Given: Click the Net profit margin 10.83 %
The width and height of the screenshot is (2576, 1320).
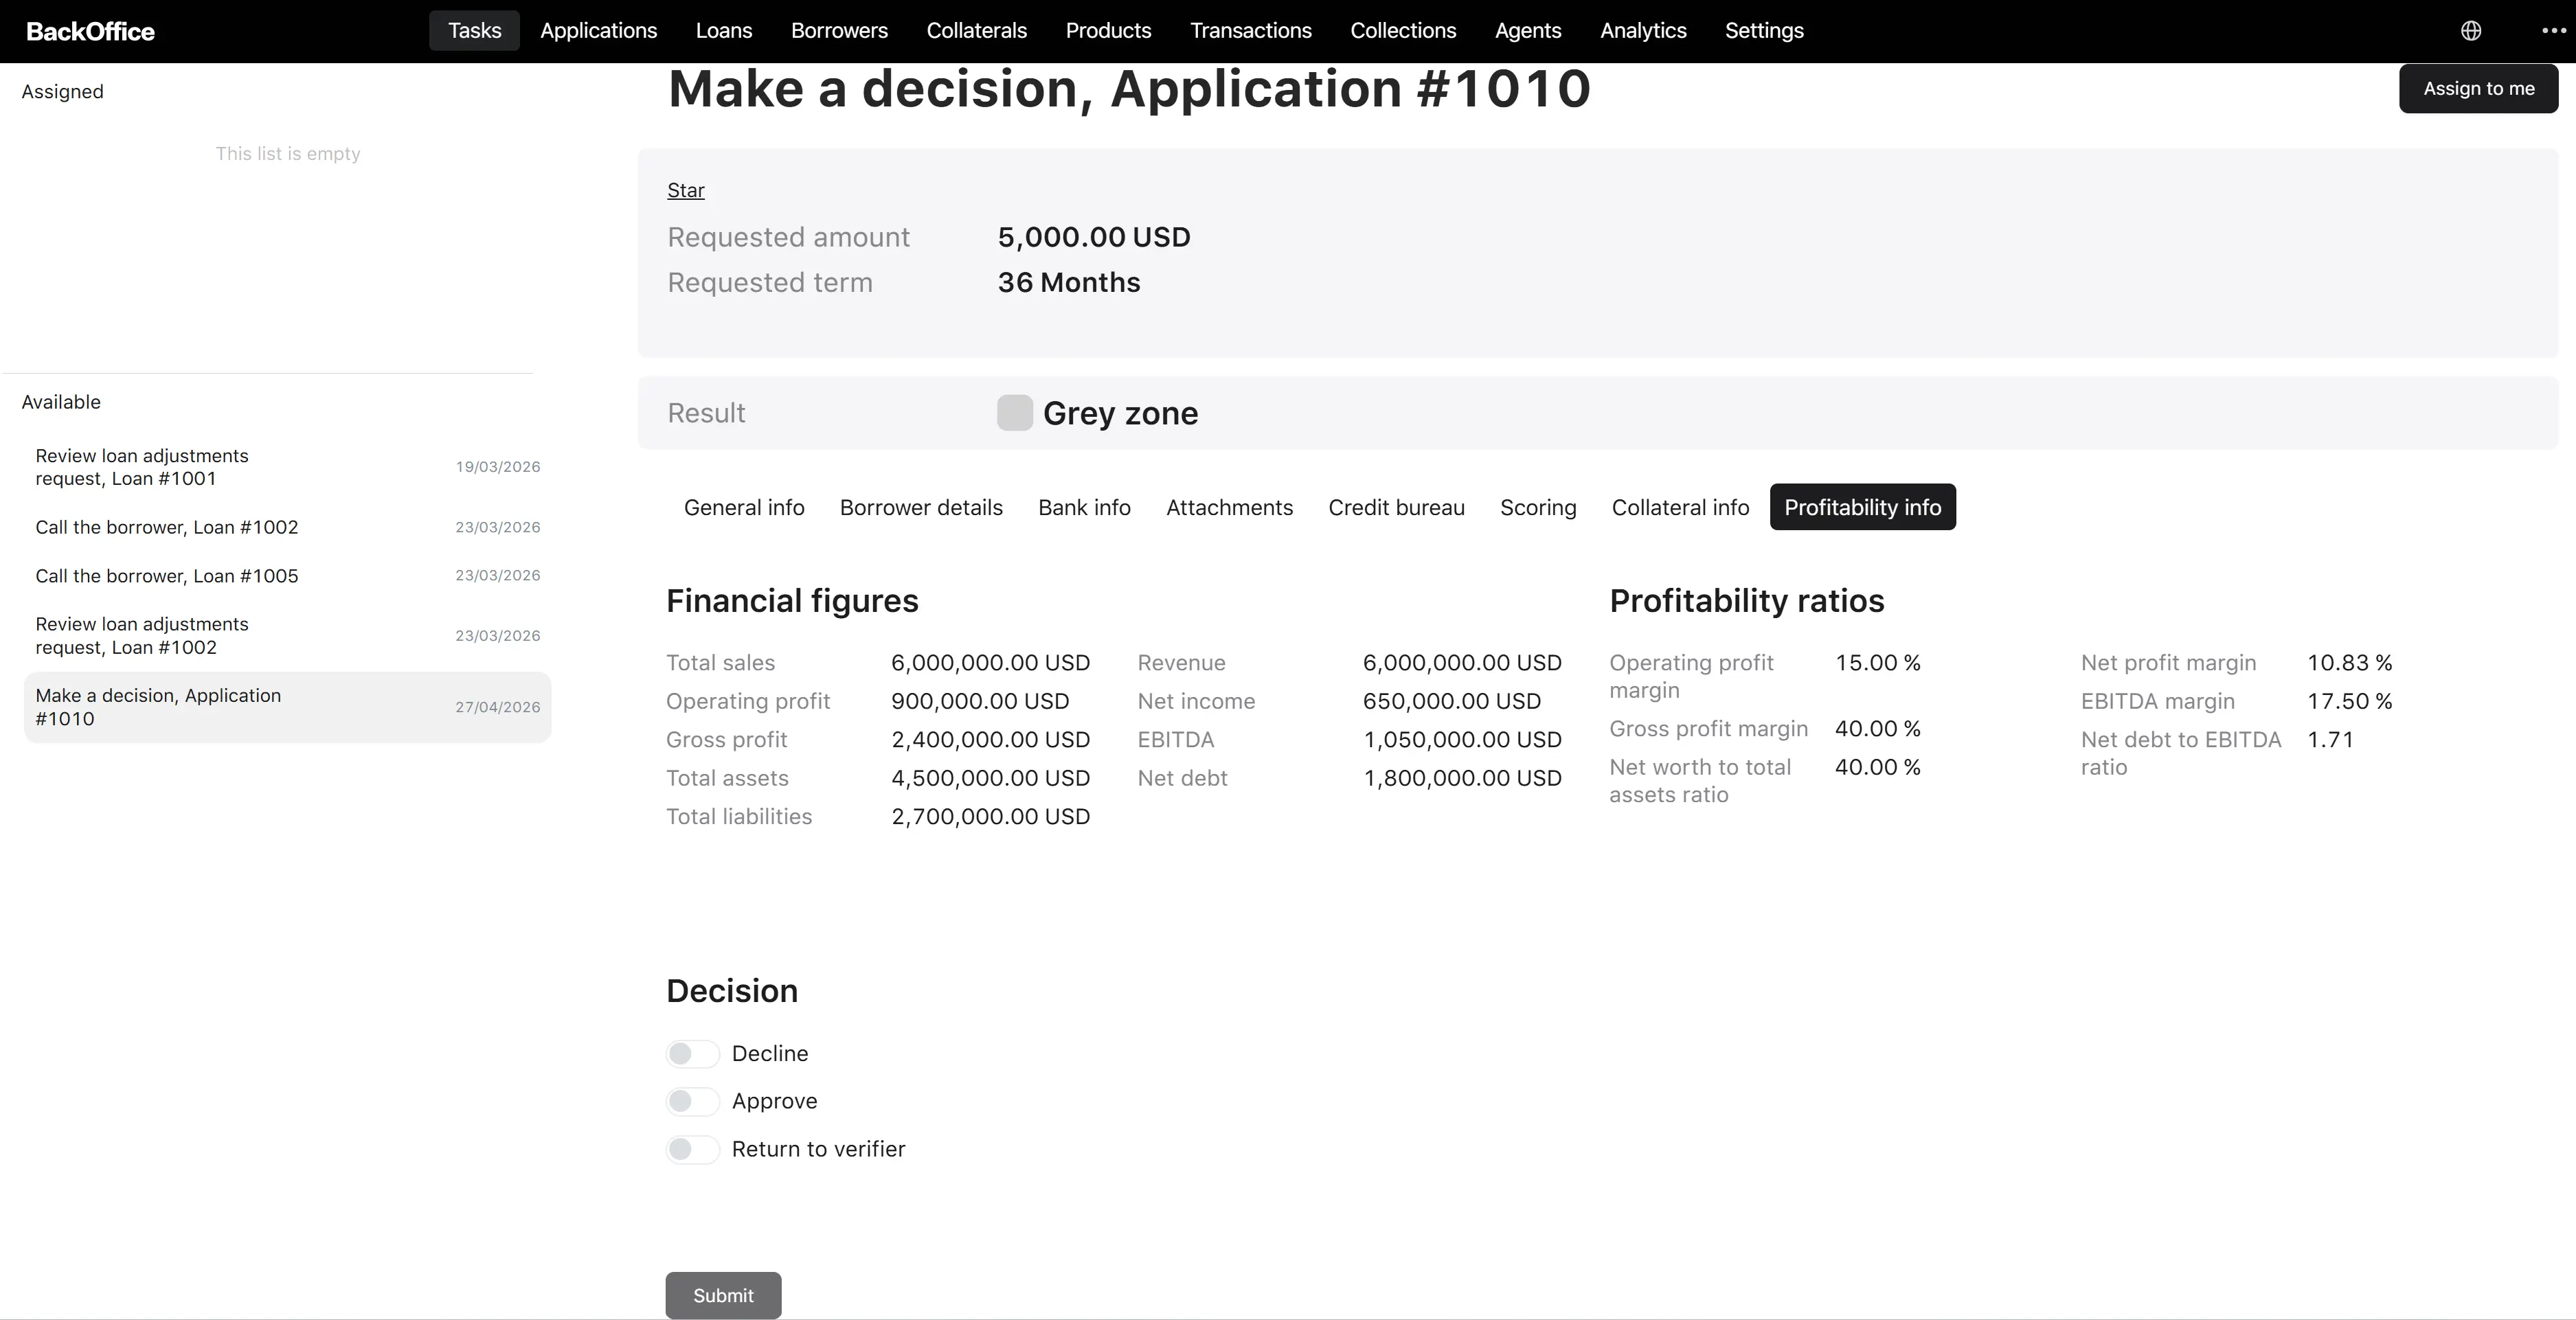Looking at the screenshot, I should [2350, 663].
